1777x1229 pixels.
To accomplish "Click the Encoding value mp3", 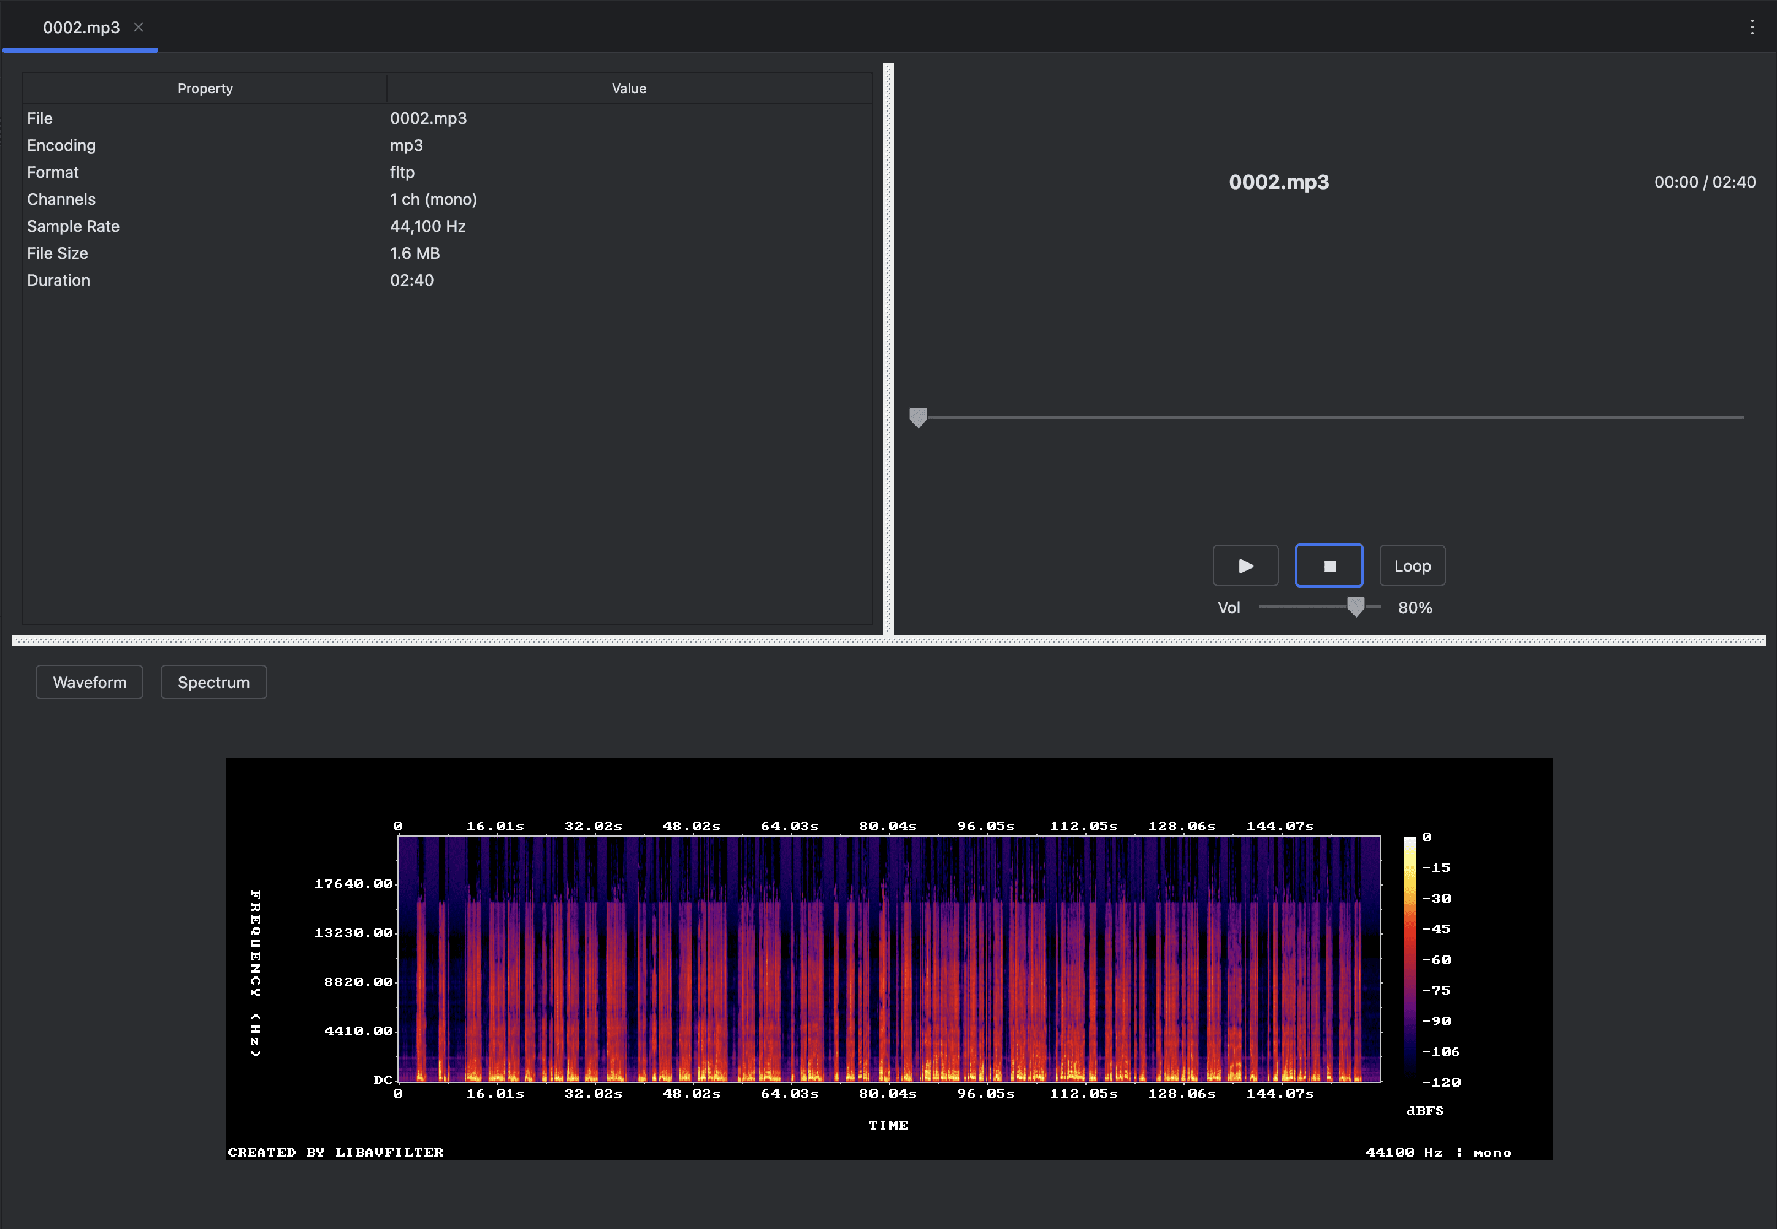I will click(x=407, y=145).
